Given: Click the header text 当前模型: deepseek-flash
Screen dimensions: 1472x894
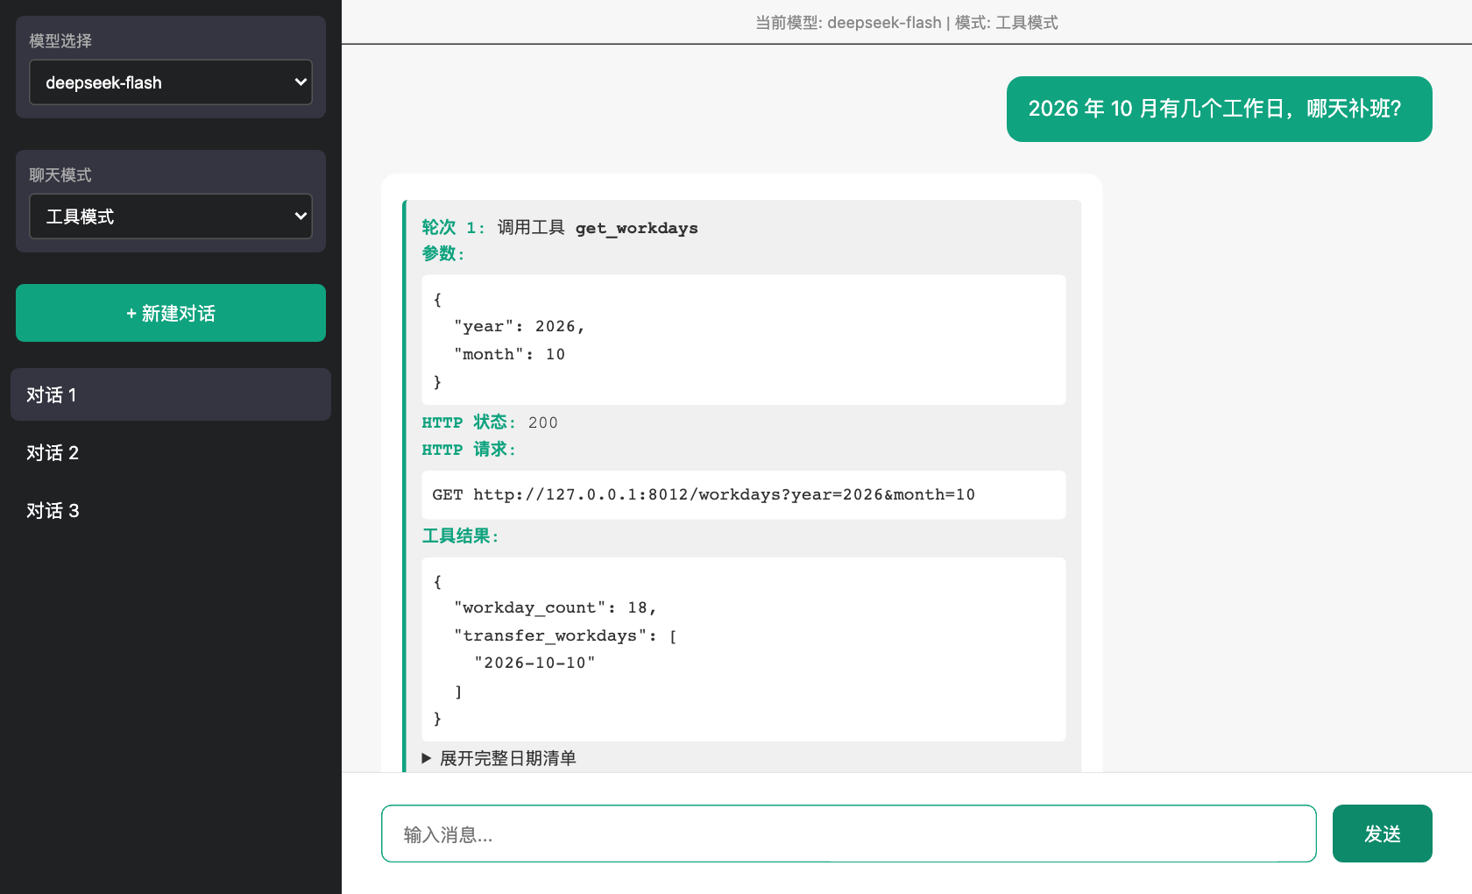Looking at the screenshot, I should (848, 23).
